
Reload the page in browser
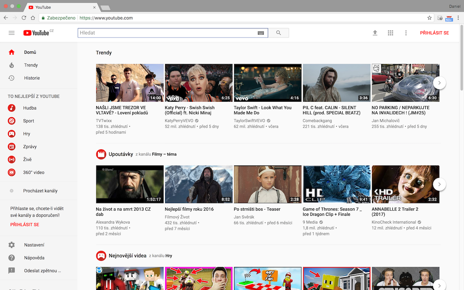[x=24, y=18]
